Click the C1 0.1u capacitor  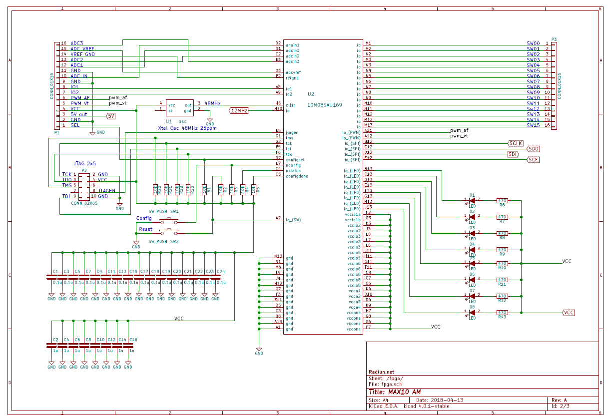[x=51, y=277]
